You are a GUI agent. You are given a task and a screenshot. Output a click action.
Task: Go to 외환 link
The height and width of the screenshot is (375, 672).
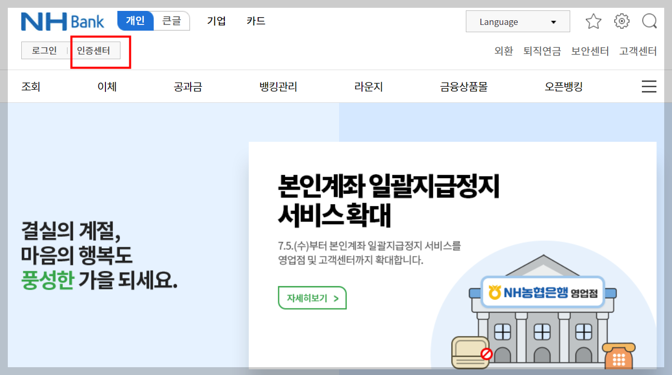pos(504,51)
